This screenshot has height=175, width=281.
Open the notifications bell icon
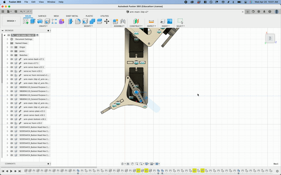point(264,12)
